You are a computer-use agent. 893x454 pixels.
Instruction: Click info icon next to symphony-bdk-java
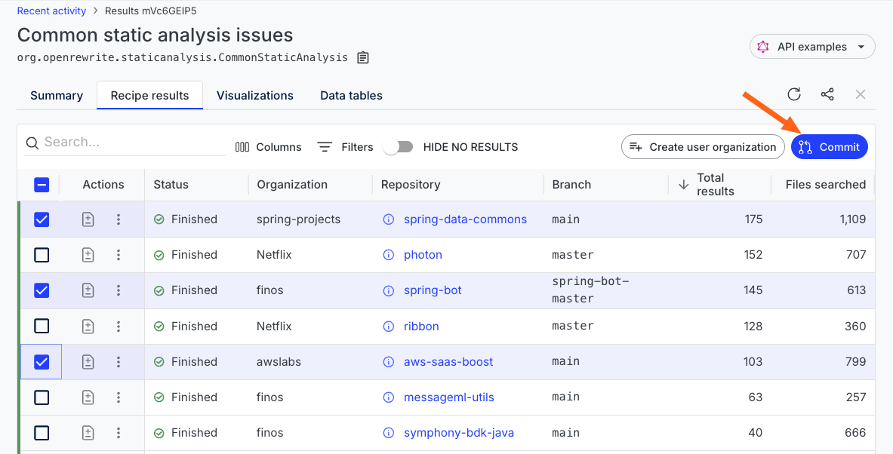(389, 433)
